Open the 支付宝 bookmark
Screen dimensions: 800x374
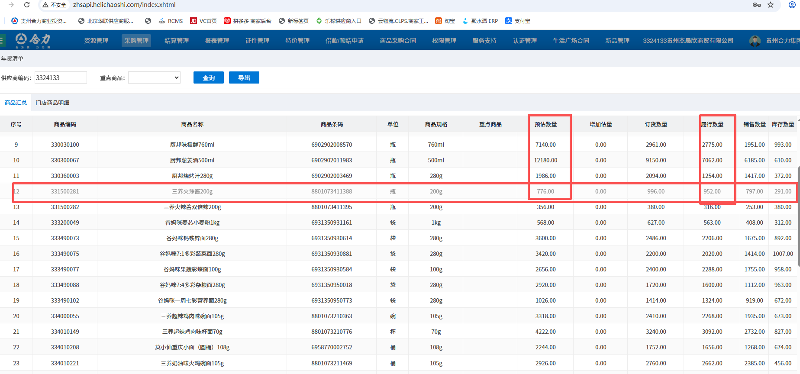click(x=518, y=21)
